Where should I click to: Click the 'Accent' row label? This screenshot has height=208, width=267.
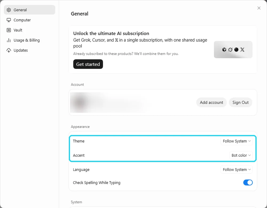(x=79, y=155)
